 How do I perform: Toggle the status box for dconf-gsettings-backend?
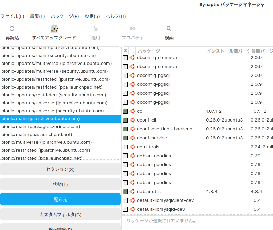pos(125,129)
